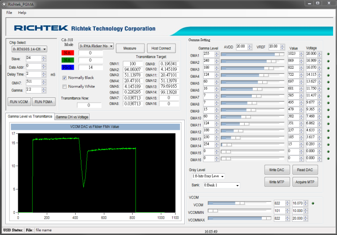Open the CA-310 Mode dropdown
Viewport: 337px width, 235px height.
pos(96,46)
